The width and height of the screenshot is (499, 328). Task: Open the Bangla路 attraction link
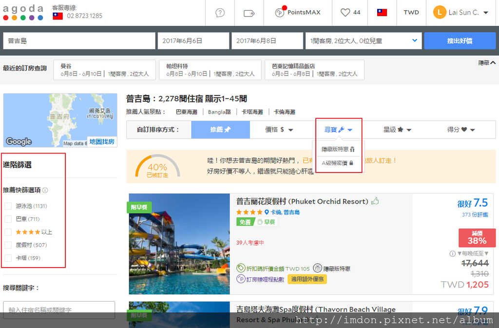(x=219, y=112)
